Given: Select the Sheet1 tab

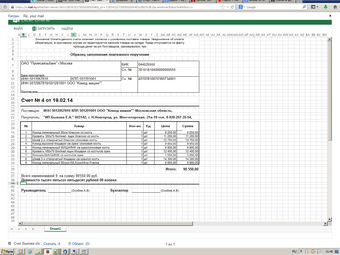Looking at the screenshot, I should [55, 229].
